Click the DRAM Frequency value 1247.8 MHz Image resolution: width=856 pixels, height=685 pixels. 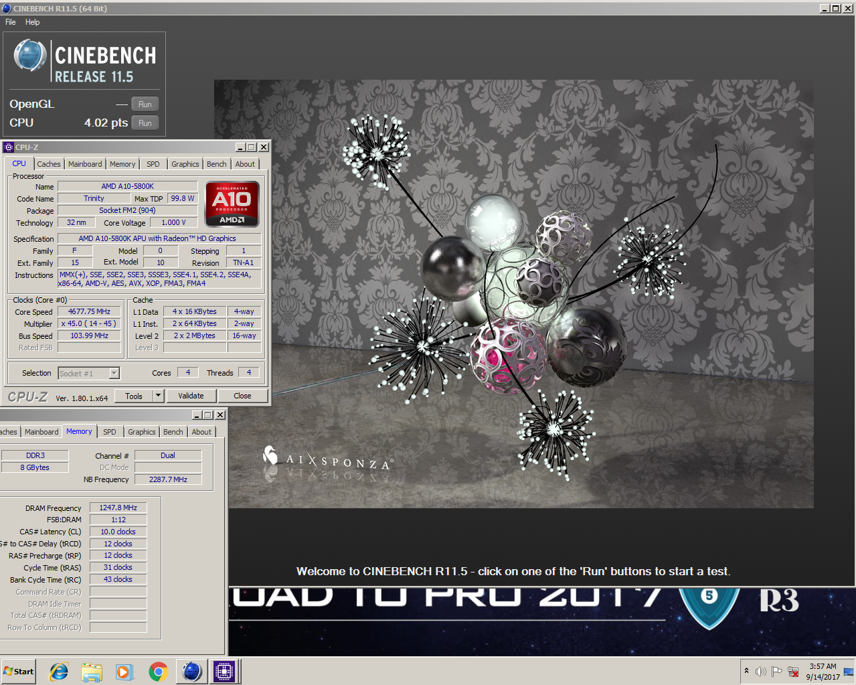click(x=118, y=508)
